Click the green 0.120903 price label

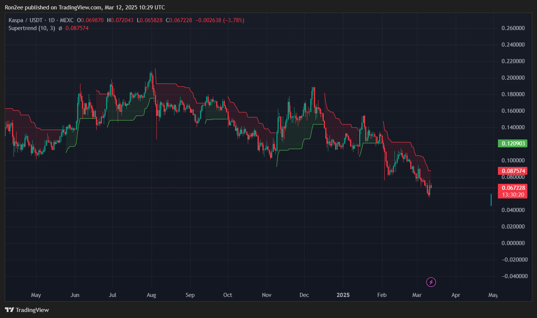[513, 143]
